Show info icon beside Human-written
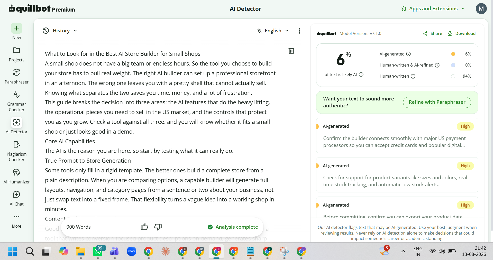This screenshot has height=260, width=493. point(413,76)
